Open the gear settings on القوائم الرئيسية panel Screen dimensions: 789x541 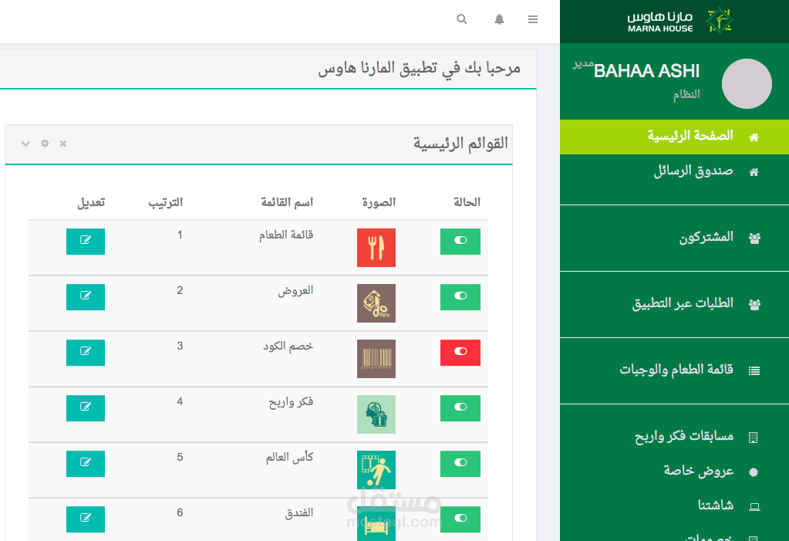point(44,144)
